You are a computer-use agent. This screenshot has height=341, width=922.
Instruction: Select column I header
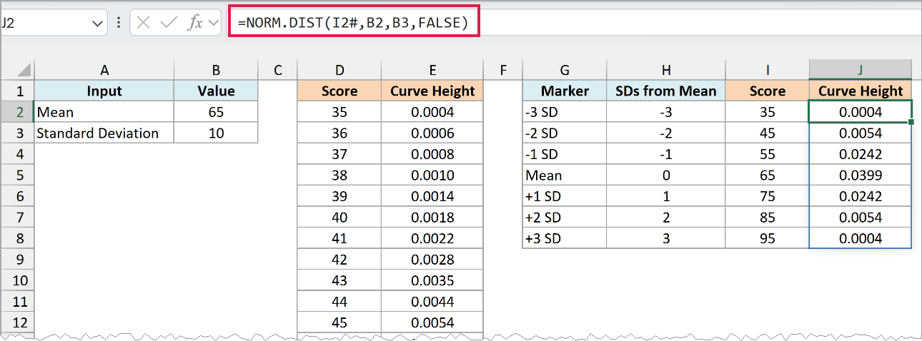(x=768, y=70)
